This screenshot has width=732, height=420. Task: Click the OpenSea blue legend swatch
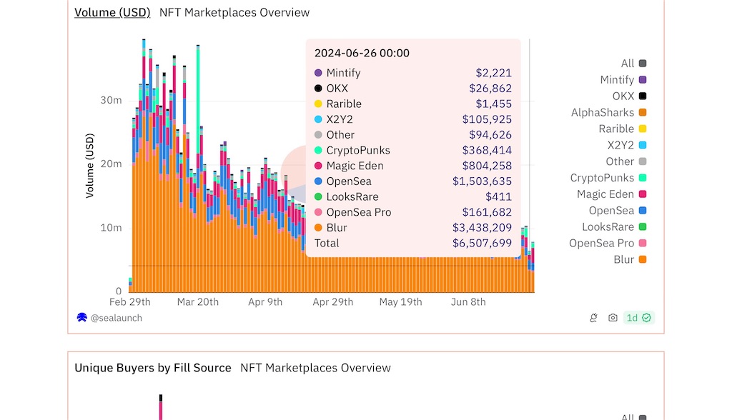(x=643, y=211)
